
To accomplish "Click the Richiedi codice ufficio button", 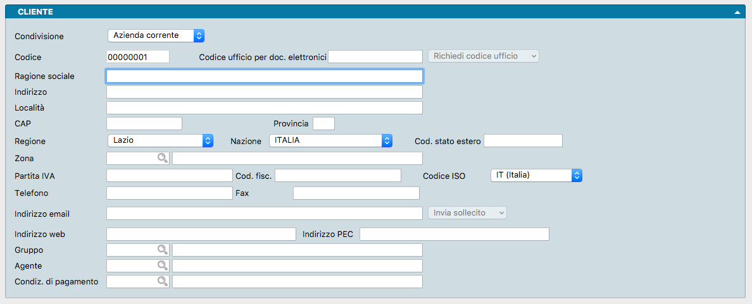I will [484, 56].
